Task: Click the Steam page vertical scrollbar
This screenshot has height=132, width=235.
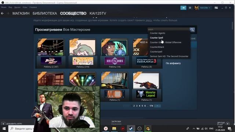Action: (x=232, y=26)
